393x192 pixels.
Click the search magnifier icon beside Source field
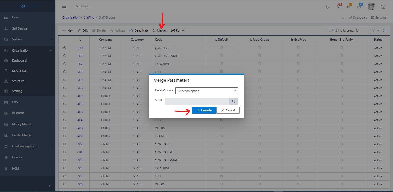(233, 101)
